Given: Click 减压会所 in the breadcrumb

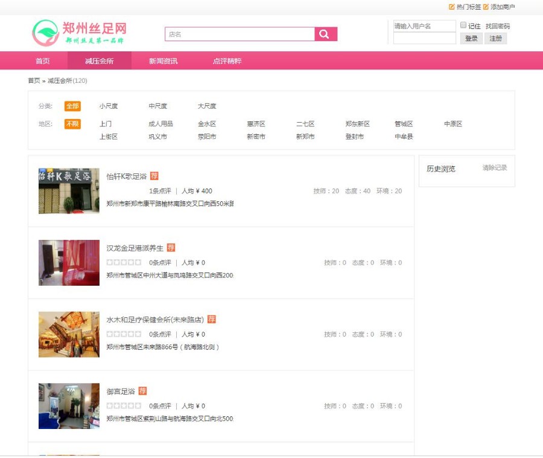Looking at the screenshot, I should pos(60,80).
